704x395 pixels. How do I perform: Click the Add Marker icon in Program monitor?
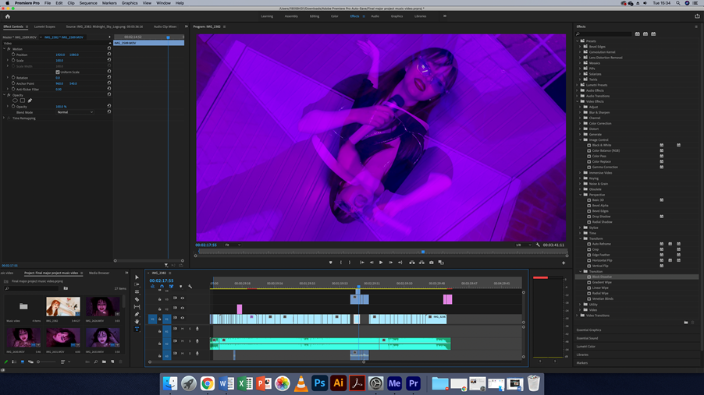click(330, 263)
